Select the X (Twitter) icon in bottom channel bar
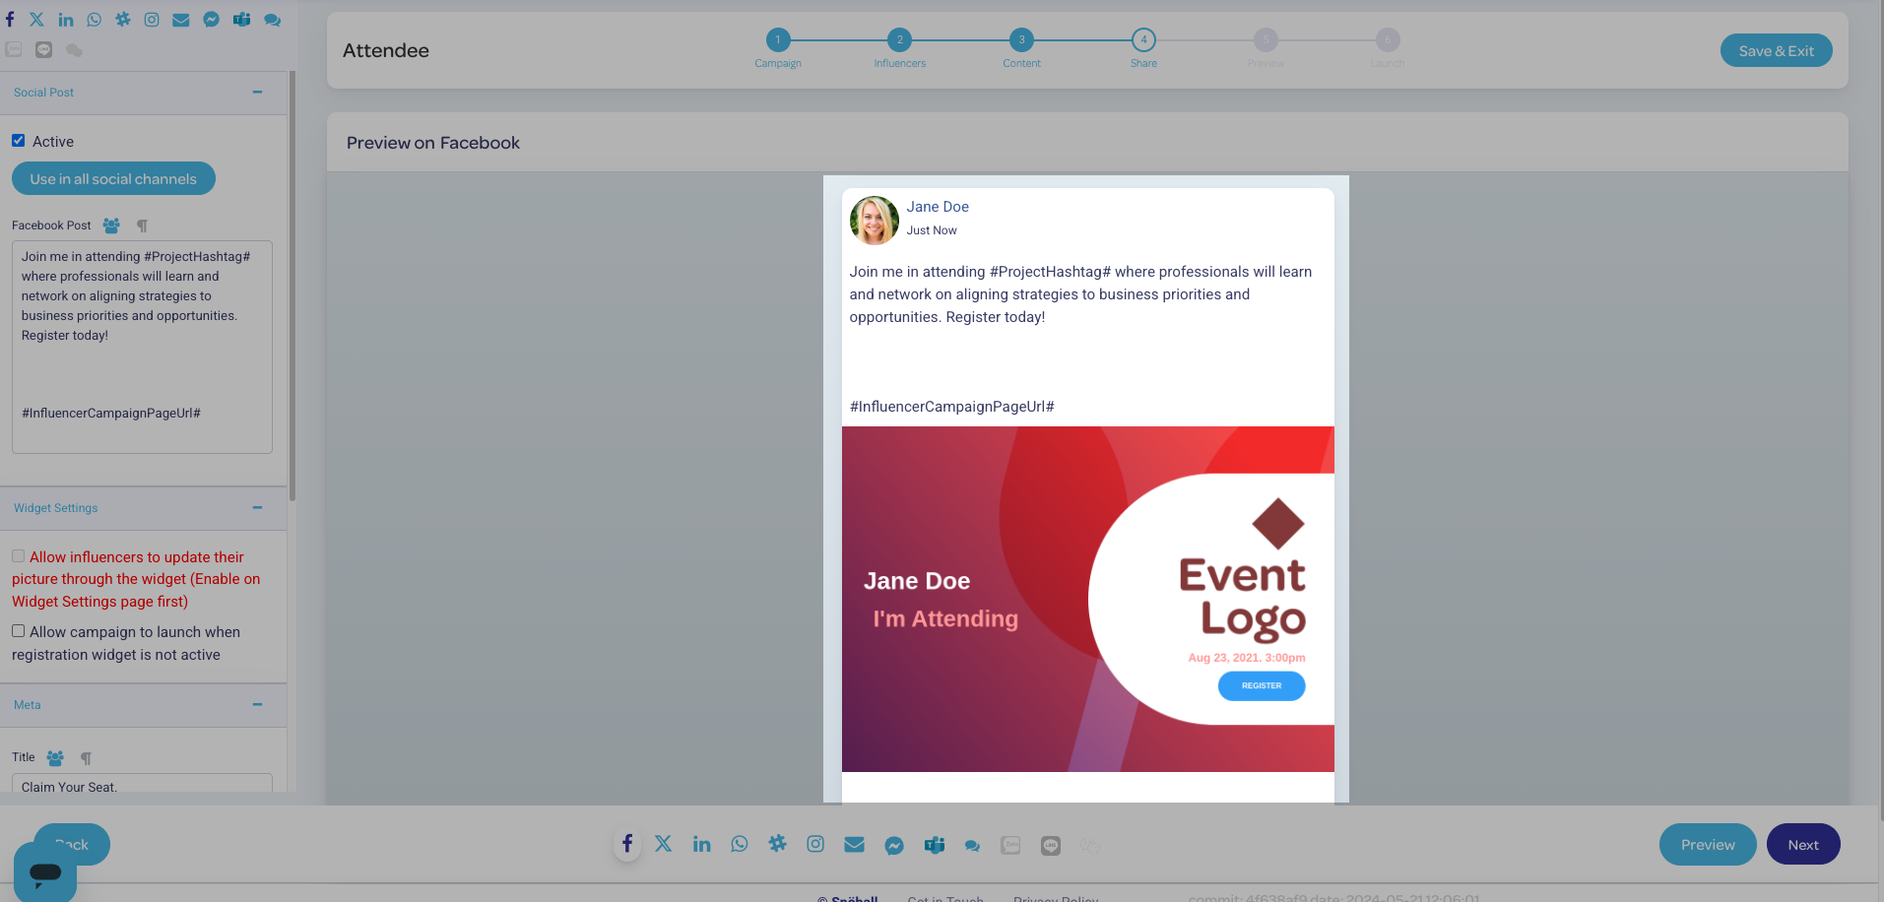 click(x=664, y=844)
